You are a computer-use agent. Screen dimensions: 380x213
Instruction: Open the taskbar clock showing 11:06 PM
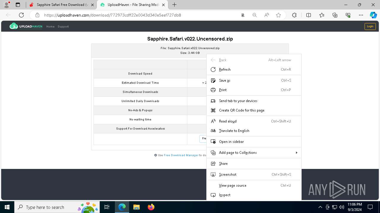(354, 207)
